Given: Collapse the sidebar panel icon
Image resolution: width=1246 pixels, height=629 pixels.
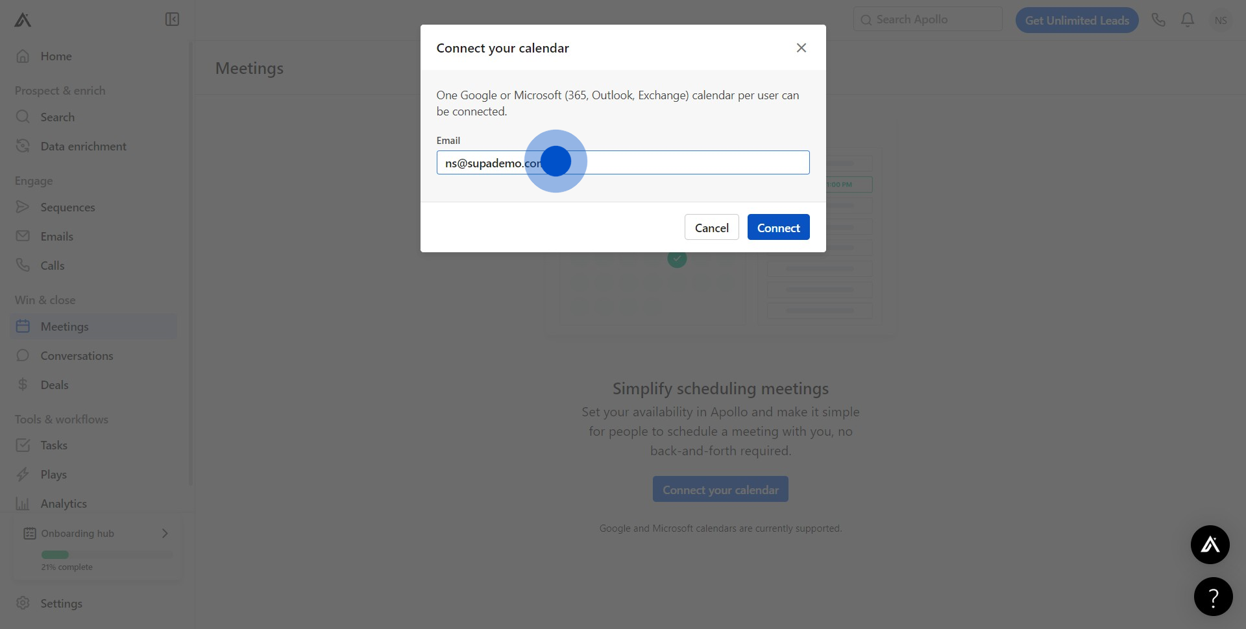Looking at the screenshot, I should [x=172, y=19].
